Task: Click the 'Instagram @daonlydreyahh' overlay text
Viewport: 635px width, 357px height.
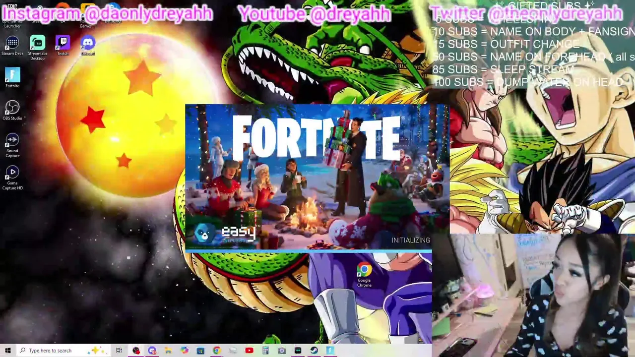Action: click(x=107, y=14)
